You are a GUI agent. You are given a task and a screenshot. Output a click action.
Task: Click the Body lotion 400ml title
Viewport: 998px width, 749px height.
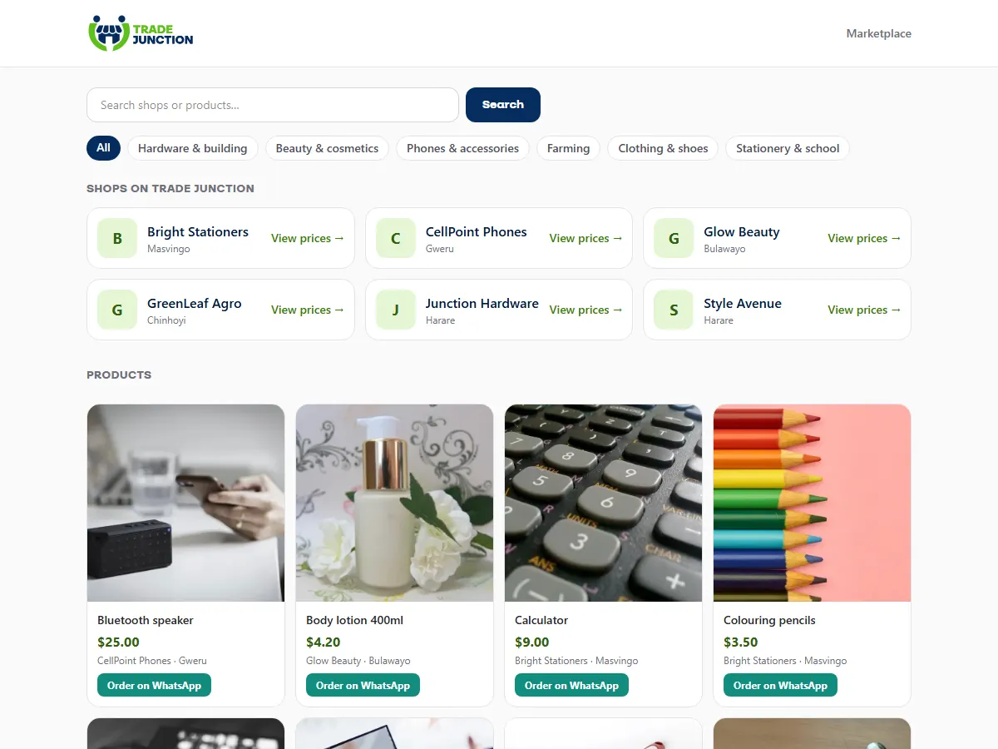pos(355,620)
